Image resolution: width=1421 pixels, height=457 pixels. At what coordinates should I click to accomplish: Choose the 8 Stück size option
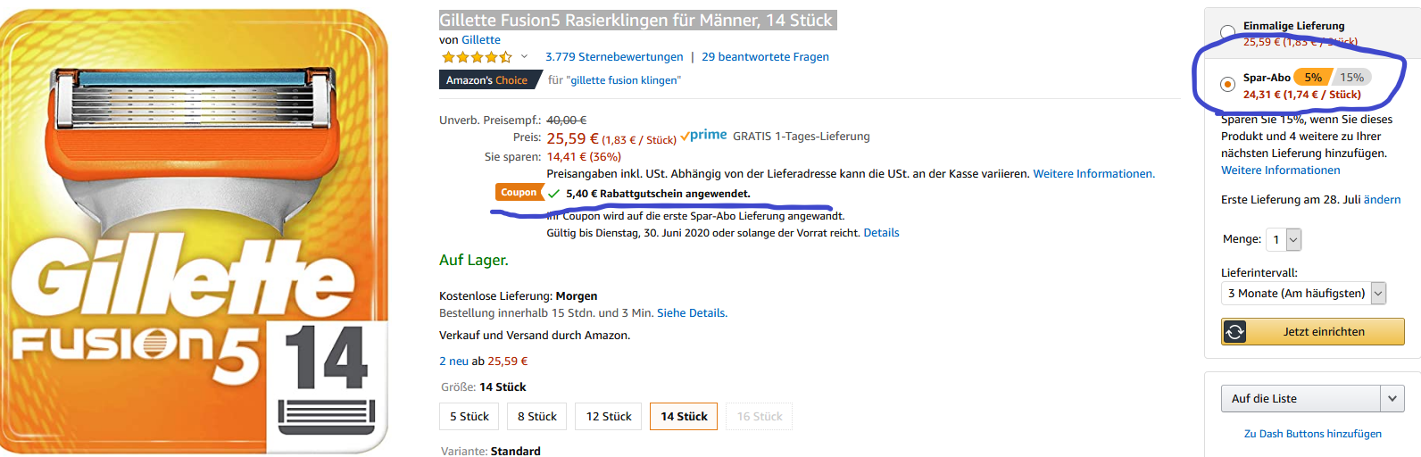pyautogui.click(x=537, y=417)
